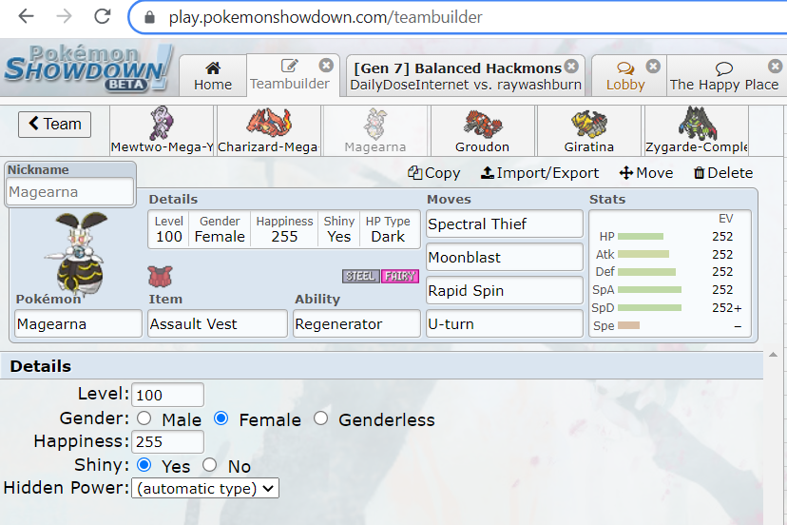Click the Nickname input field

click(71, 192)
